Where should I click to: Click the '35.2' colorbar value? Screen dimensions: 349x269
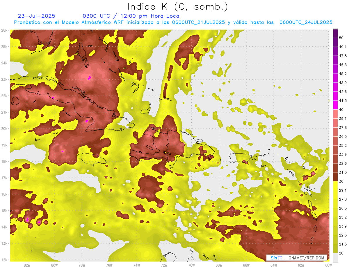343,145
